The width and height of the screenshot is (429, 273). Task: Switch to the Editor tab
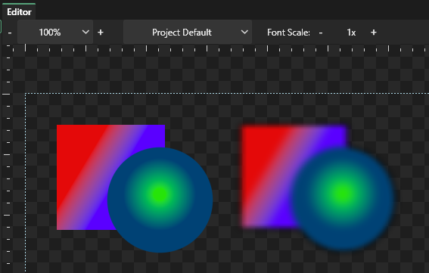coord(19,12)
